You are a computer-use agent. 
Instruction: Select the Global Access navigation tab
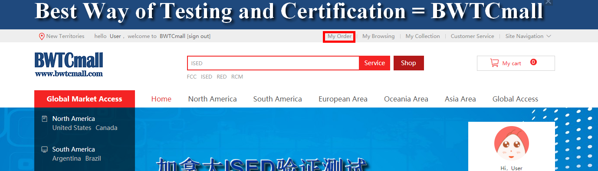coord(515,99)
